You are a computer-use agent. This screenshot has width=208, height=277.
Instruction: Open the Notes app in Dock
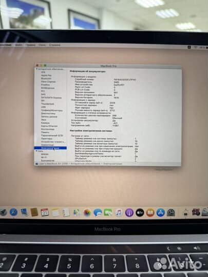tap(55, 212)
